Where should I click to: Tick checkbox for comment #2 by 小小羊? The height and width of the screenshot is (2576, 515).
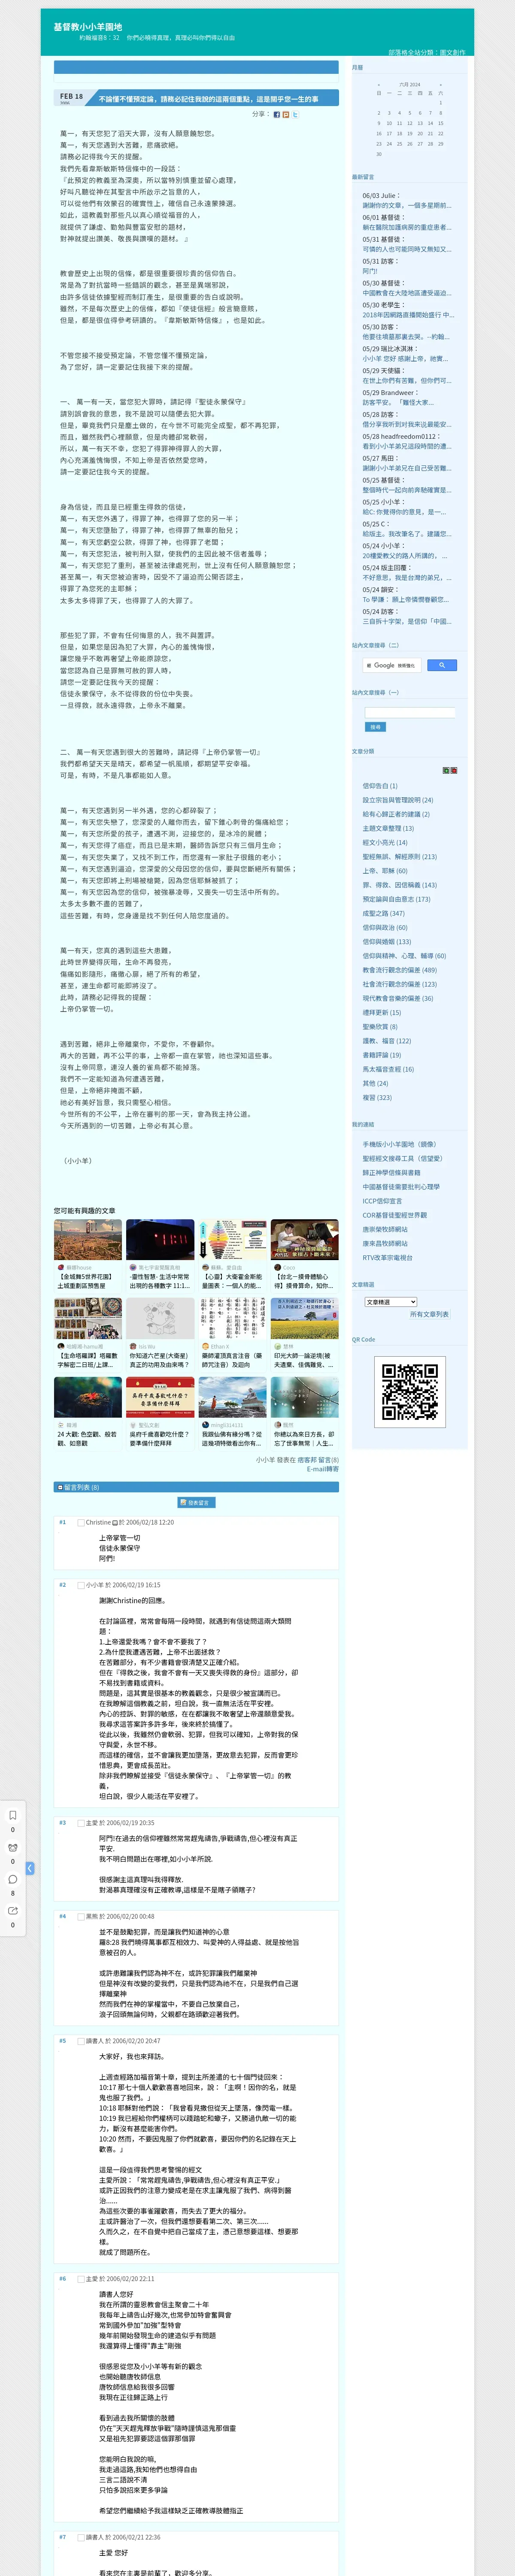(x=81, y=1585)
